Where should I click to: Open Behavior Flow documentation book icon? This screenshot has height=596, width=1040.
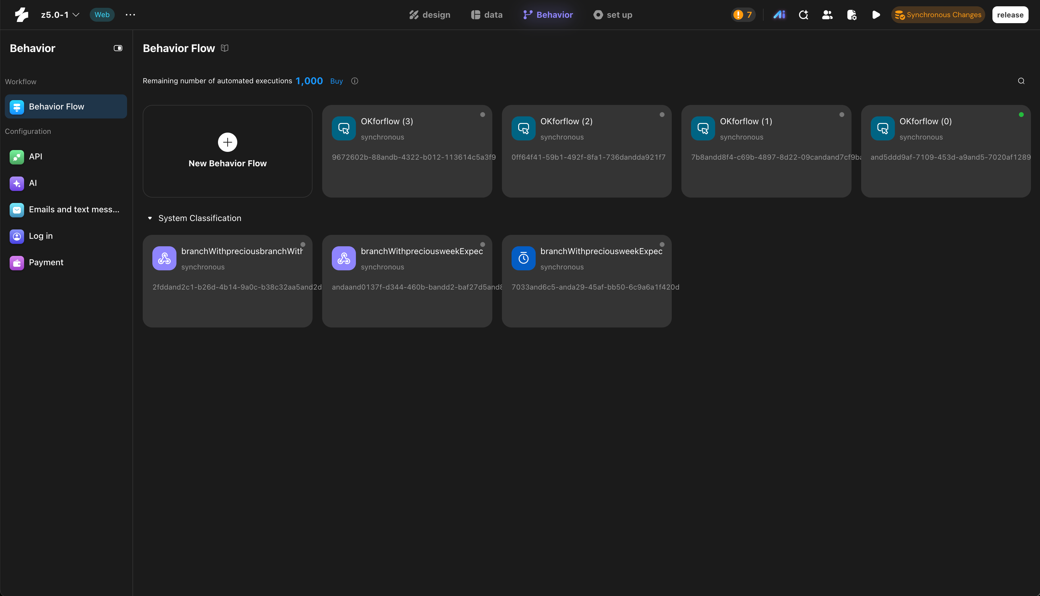pyautogui.click(x=225, y=48)
